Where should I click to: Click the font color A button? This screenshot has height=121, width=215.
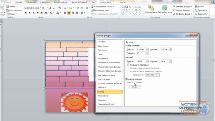click(58, 13)
